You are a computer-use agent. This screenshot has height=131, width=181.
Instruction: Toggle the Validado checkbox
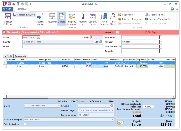click(117, 32)
